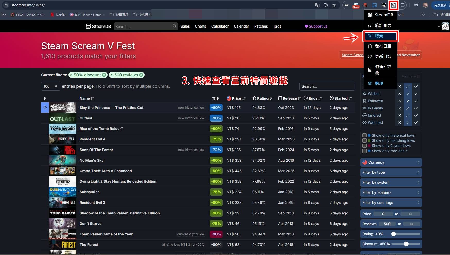Star the Slay the Princess row

(x=45, y=108)
